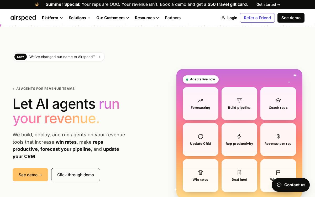
Task: Click the Coach reps graduation cap icon
Action: (x=278, y=100)
